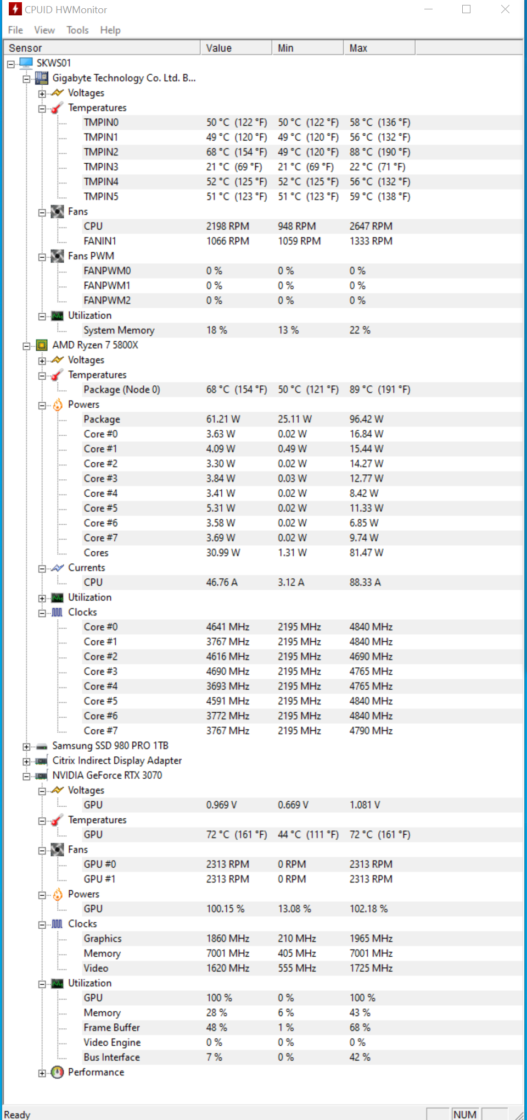The width and height of the screenshot is (527, 1120).
Task: Open the Help menu
Action: [x=110, y=30]
